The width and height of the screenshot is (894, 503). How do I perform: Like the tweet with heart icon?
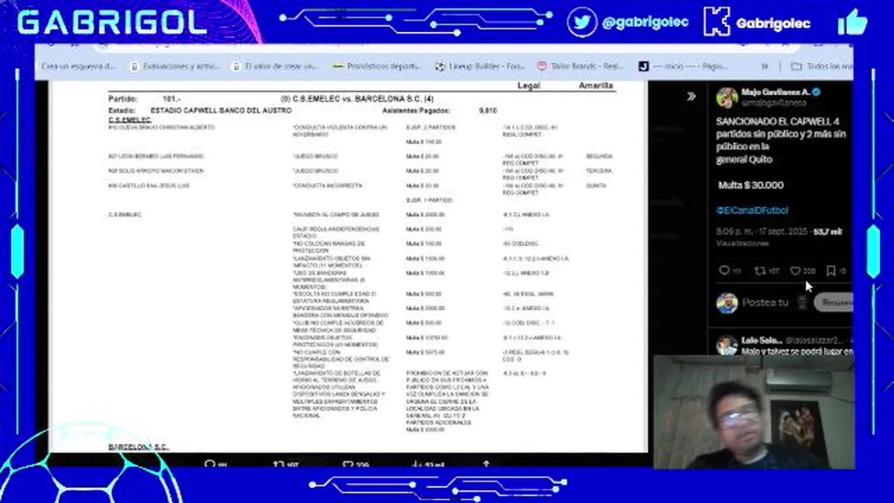[x=795, y=270]
